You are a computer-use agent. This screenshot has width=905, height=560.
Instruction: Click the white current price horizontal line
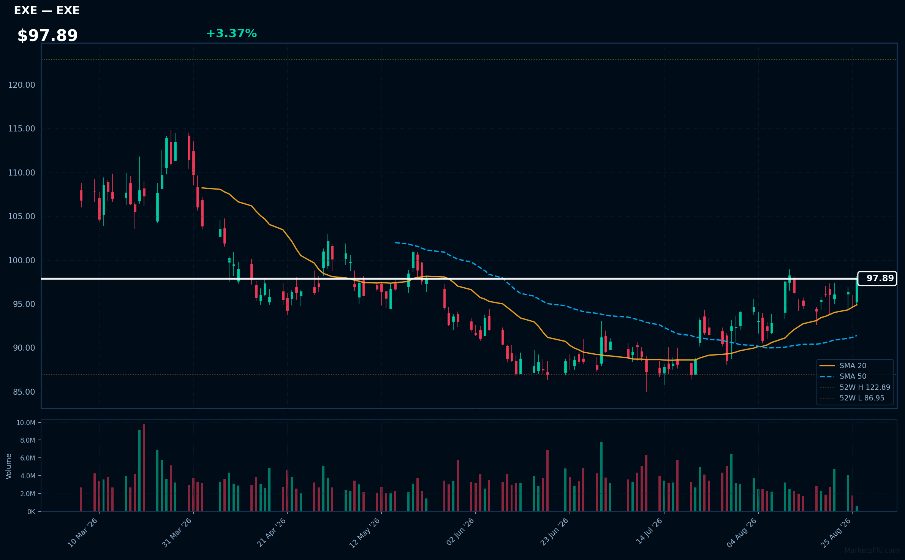(449, 278)
